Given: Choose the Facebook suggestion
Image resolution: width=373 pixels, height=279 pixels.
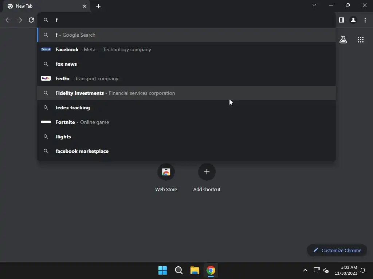Looking at the screenshot, I should 186,49.
